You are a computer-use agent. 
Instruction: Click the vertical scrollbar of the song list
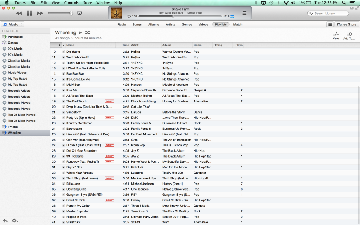click(359, 156)
